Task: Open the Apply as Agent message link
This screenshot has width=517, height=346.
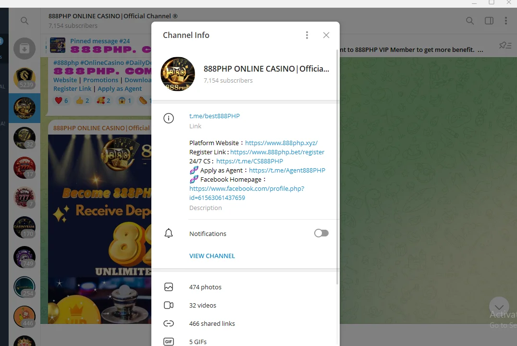Action: coord(120,89)
